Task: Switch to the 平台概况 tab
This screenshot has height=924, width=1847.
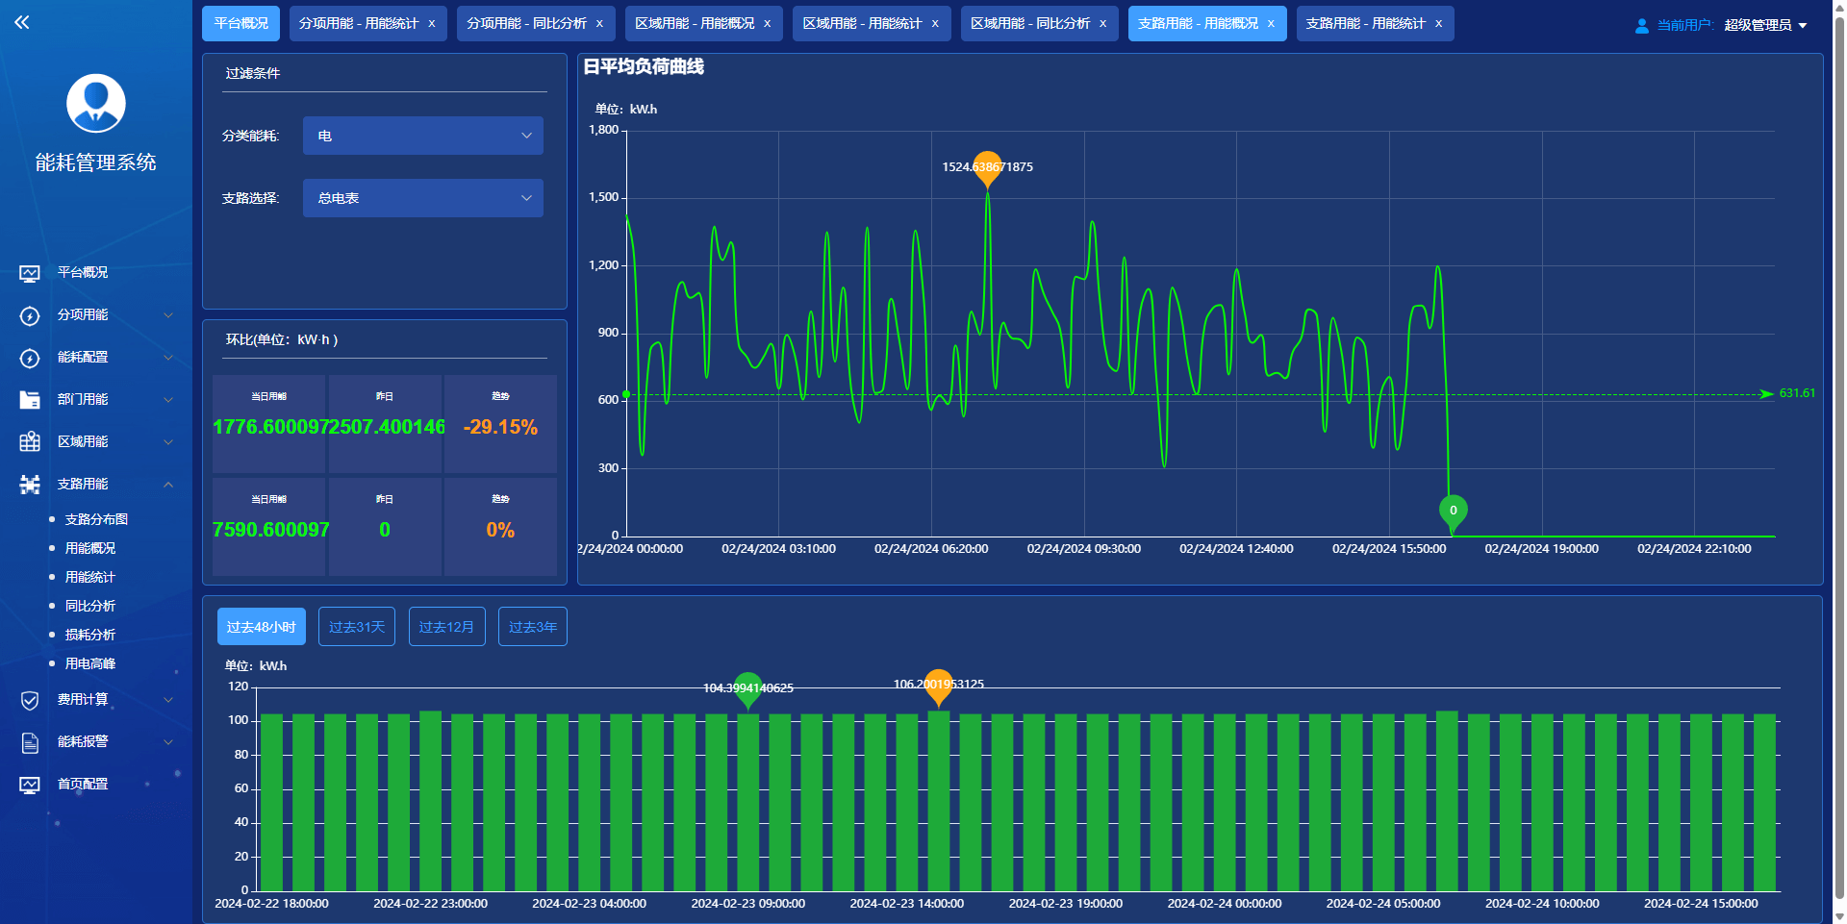Action: tap(241, 23)
